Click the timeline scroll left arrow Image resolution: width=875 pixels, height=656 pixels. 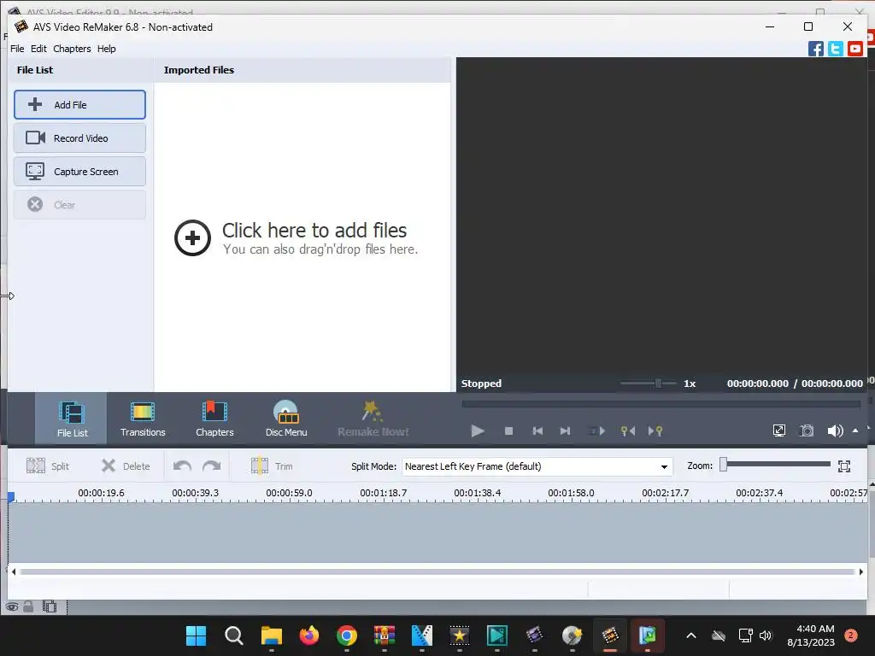point(14,571)
